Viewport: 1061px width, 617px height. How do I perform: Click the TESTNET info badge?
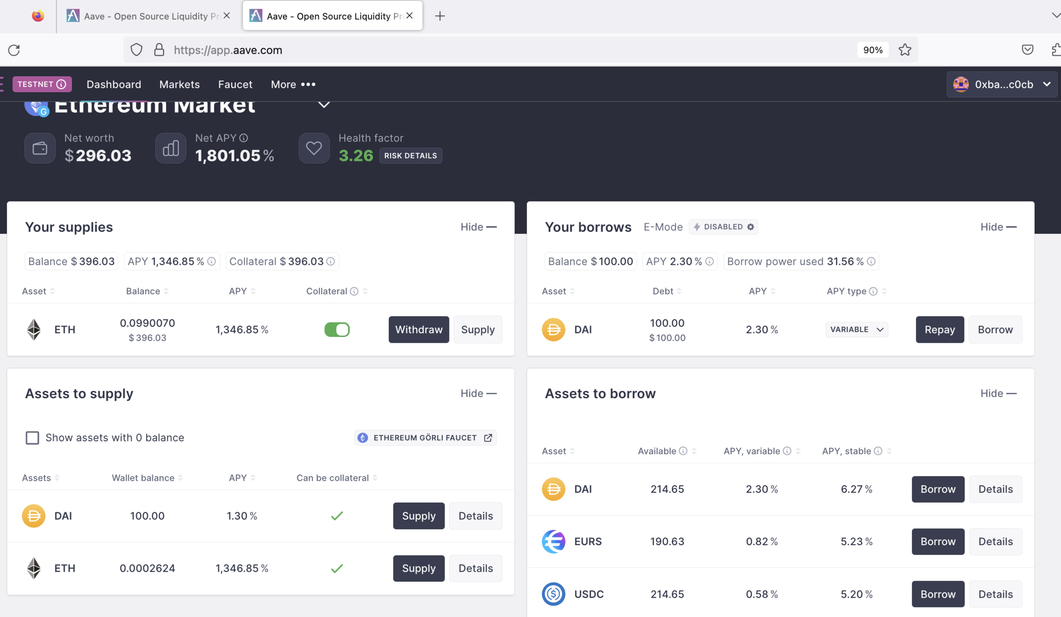(x=42, y=84)
